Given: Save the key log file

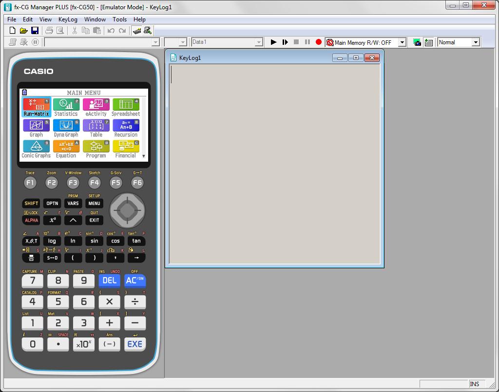Looking at the screenshot, I should pos(35,30).
